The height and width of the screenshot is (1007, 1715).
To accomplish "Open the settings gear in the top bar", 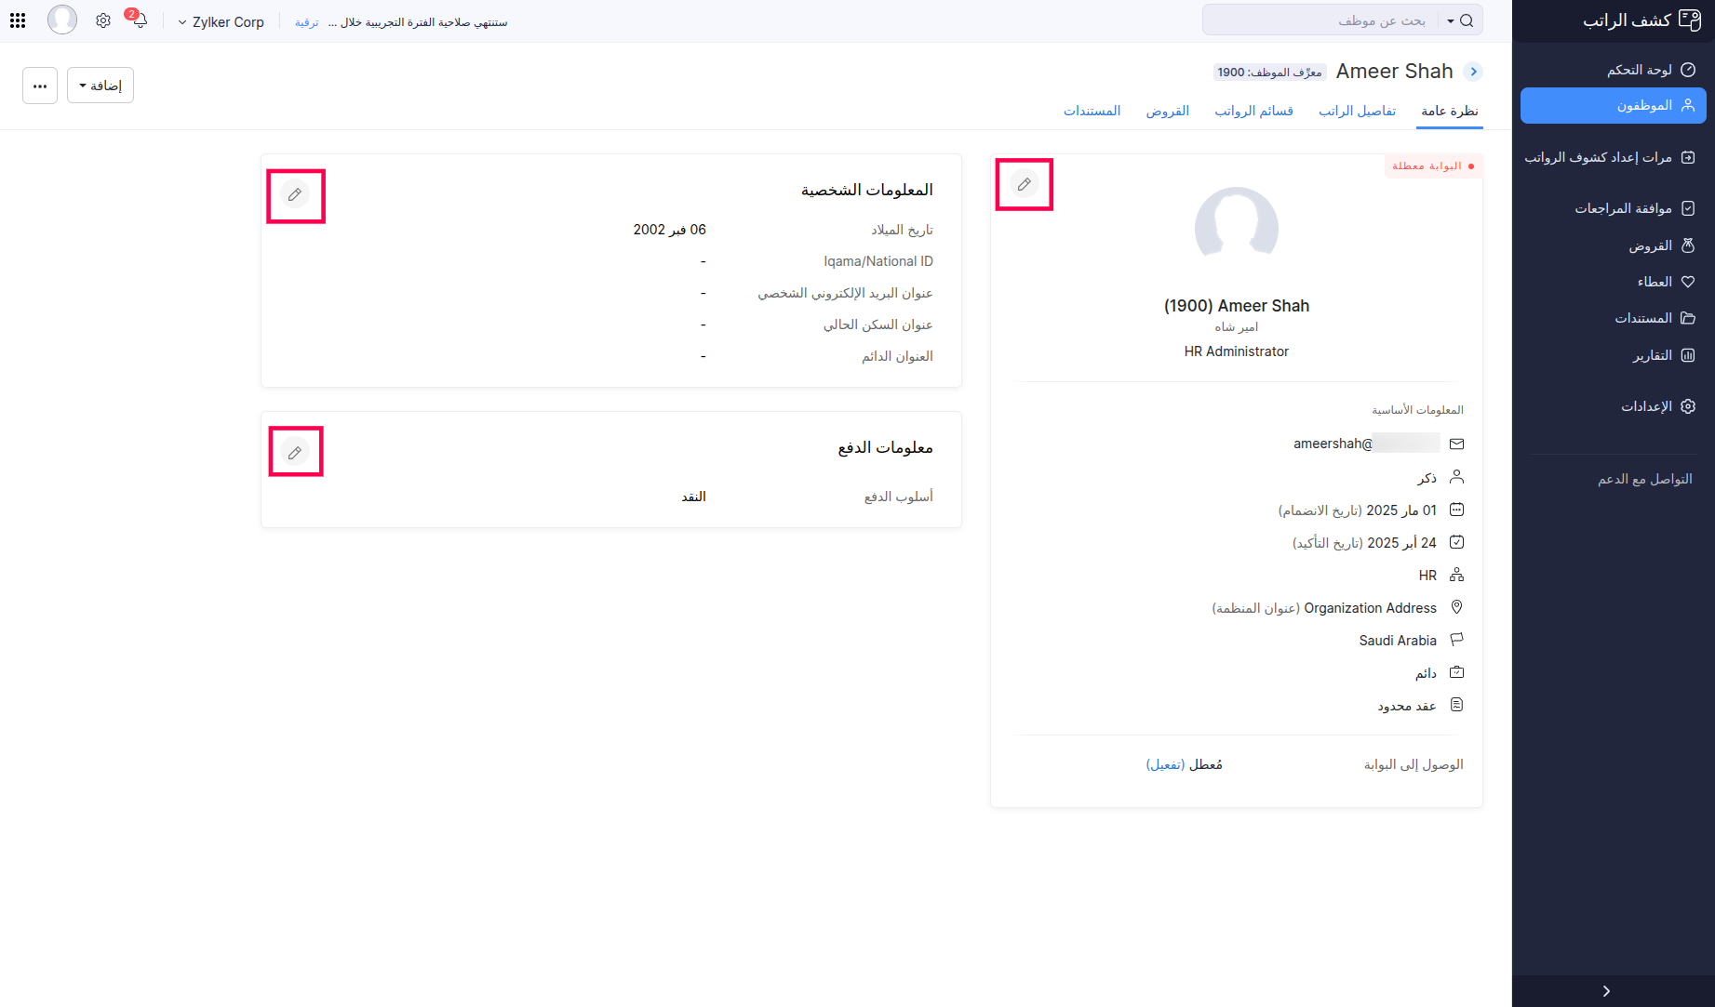I will [102, 20].
